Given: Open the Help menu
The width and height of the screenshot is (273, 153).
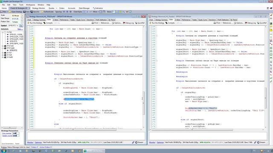Looking at the screenshot, I should tap(48, 5).
